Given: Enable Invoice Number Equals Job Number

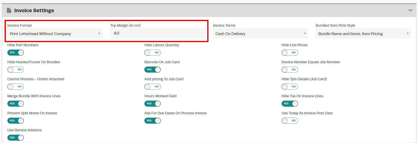Looking at the screenshot, I should [x=290, y=70].
